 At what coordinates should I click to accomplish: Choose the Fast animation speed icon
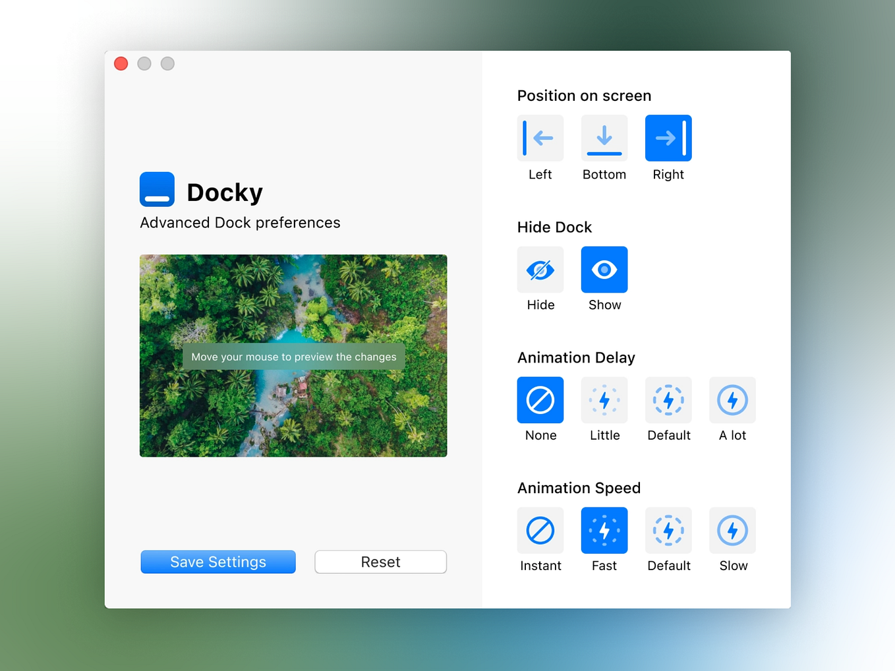click(604, 531)
